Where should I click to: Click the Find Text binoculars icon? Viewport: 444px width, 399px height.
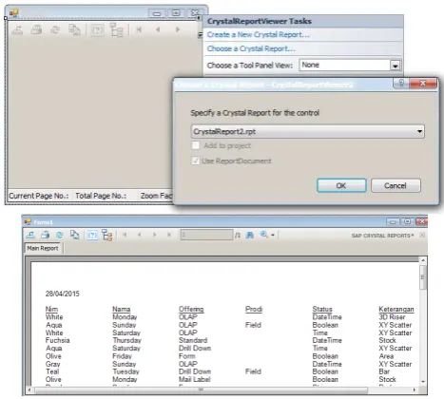pos(250,235)
